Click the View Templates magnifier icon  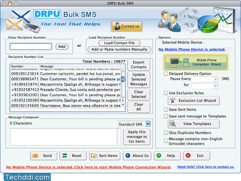(x=173, y=124)
